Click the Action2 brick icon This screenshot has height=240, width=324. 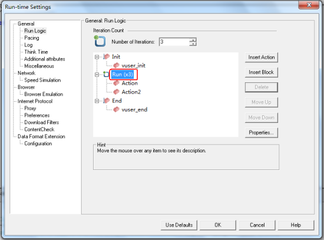116,92
